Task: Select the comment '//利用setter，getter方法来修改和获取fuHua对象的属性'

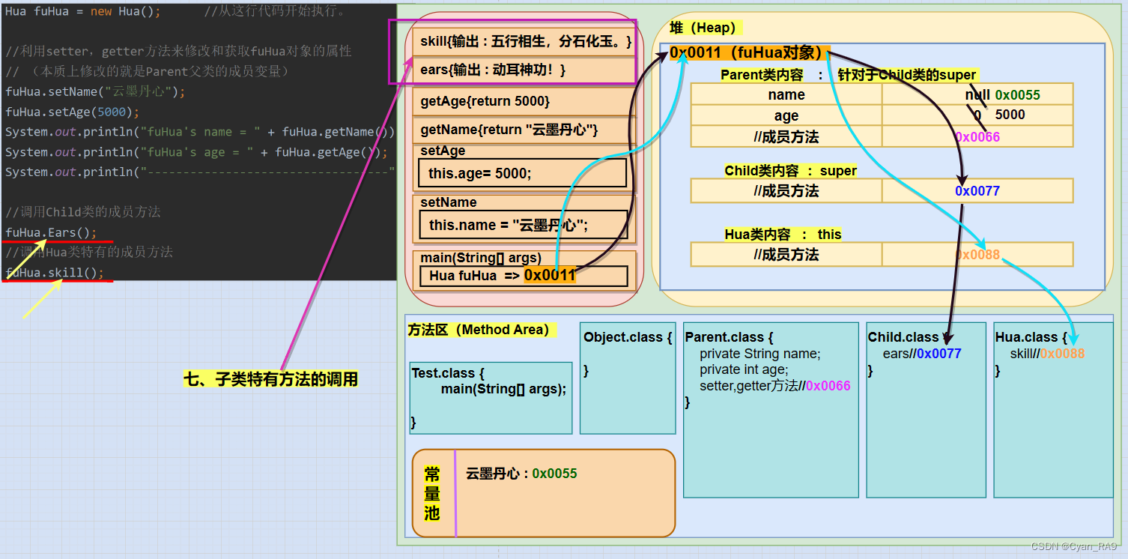Action: 178,52
